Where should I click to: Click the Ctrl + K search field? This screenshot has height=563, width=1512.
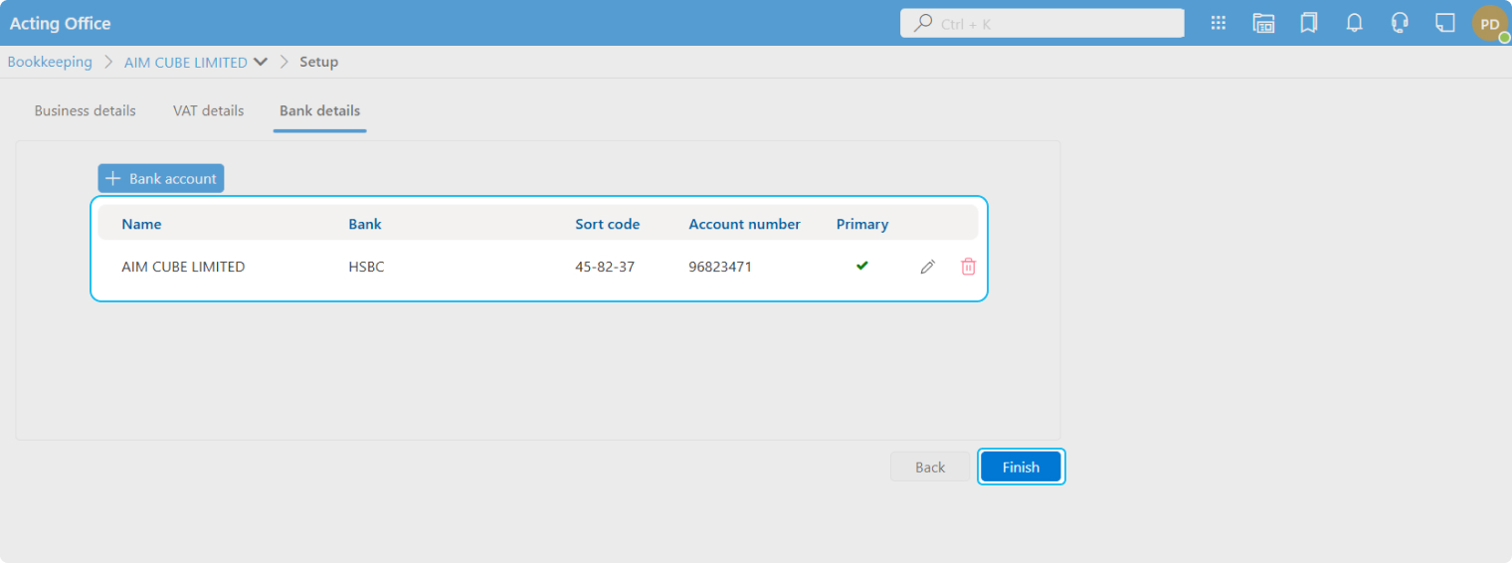(1041, 23)
